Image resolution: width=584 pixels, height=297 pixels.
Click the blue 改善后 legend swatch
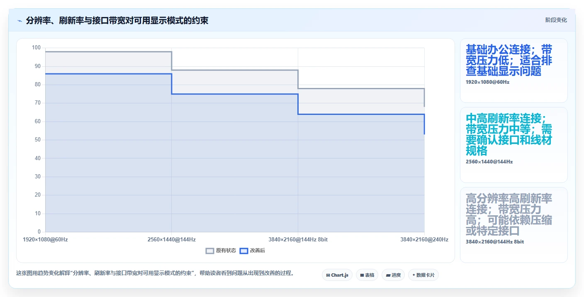point(244,251)
